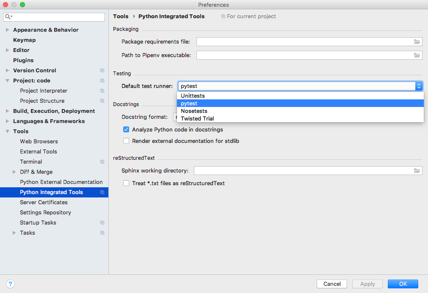The height and width of the screenshot is (293, 428).
Task: Choose Nosetests as default test runner
Action: [300, 111]
